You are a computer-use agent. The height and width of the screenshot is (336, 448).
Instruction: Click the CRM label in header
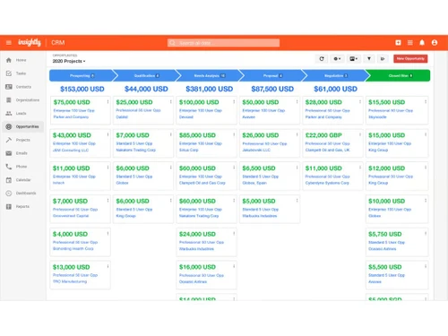[x=58, y=43]
